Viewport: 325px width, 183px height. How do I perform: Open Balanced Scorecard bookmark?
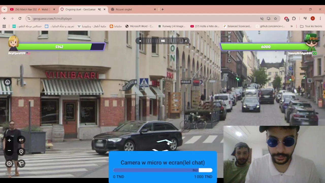237,26
